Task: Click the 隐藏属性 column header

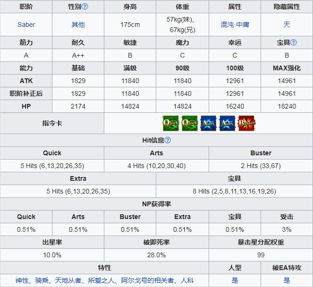Action: pyautogui.click(x=287, y=7)
